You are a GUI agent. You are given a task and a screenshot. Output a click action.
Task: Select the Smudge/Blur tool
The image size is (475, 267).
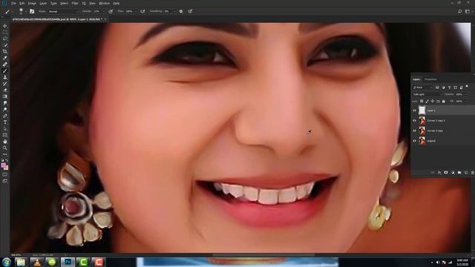pyautogui.click(x=5, y=103)
